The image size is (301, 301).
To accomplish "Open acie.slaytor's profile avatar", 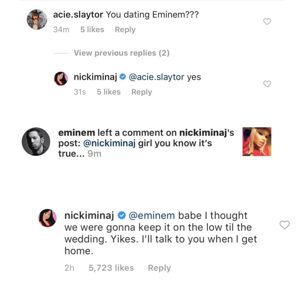I will point(37,19).
